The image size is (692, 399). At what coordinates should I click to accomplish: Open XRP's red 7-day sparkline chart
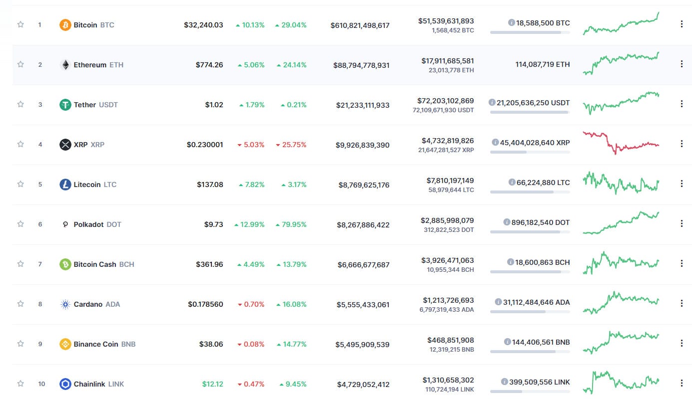[x=621, y=143]
